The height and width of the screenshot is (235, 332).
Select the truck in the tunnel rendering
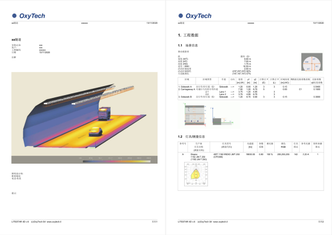pos(104,113)
